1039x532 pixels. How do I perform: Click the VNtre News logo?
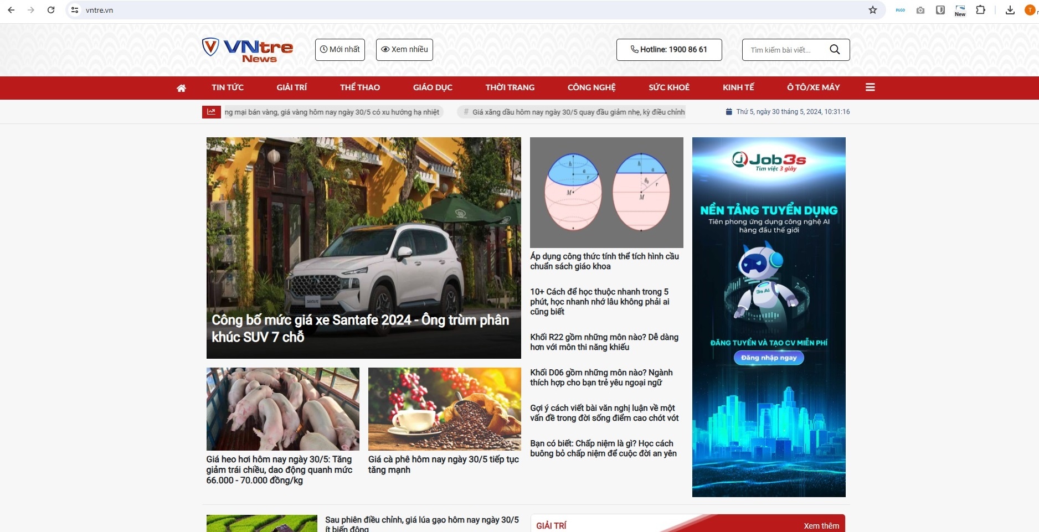tap(248, 50)
